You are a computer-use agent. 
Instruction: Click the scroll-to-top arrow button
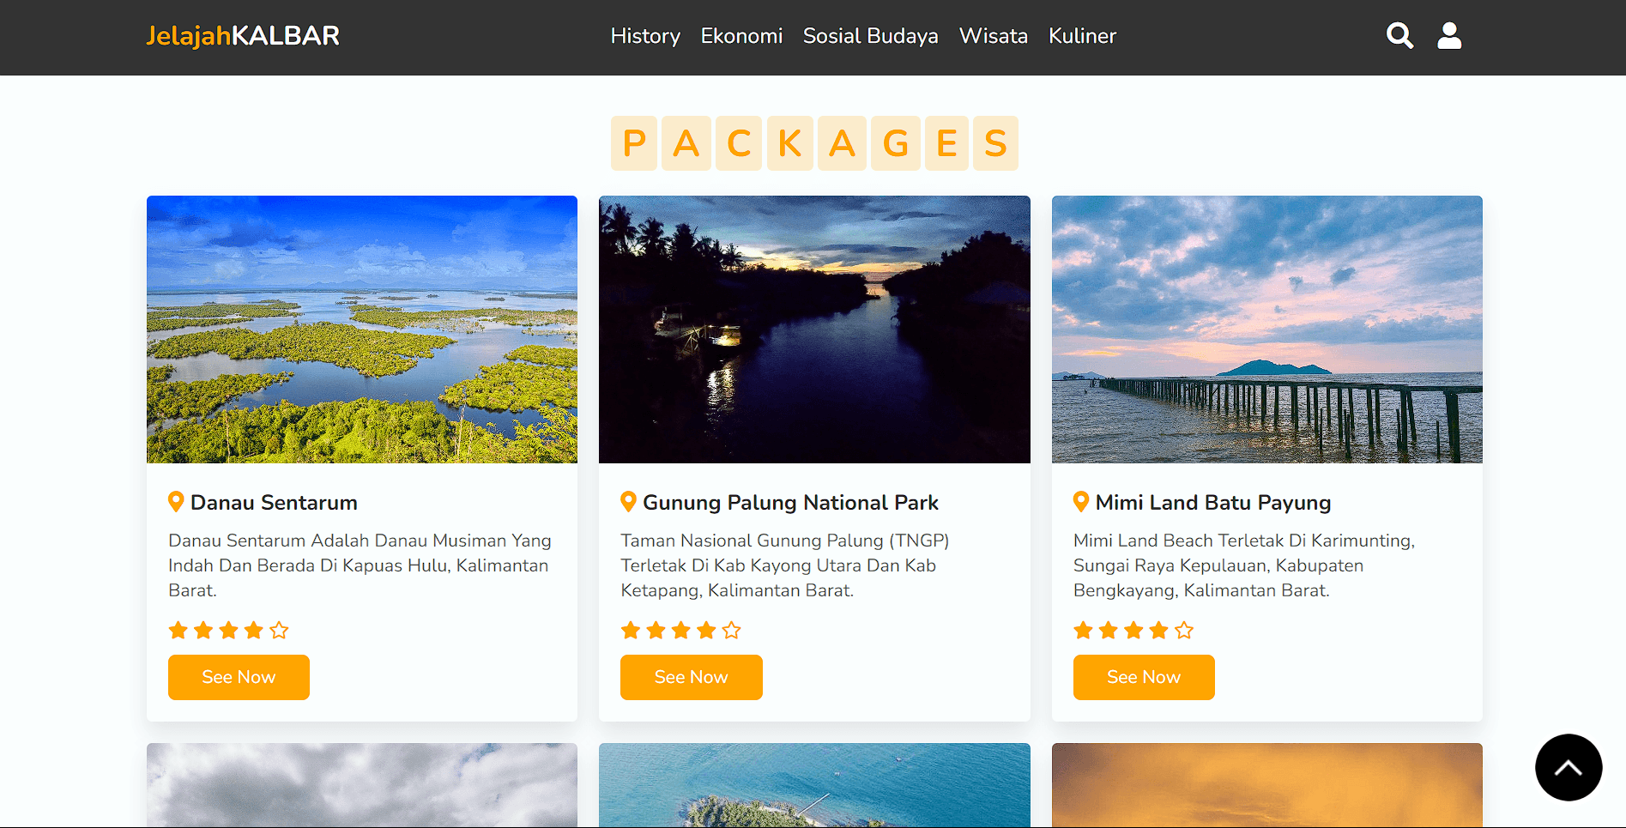click(x=1569, y=767)
